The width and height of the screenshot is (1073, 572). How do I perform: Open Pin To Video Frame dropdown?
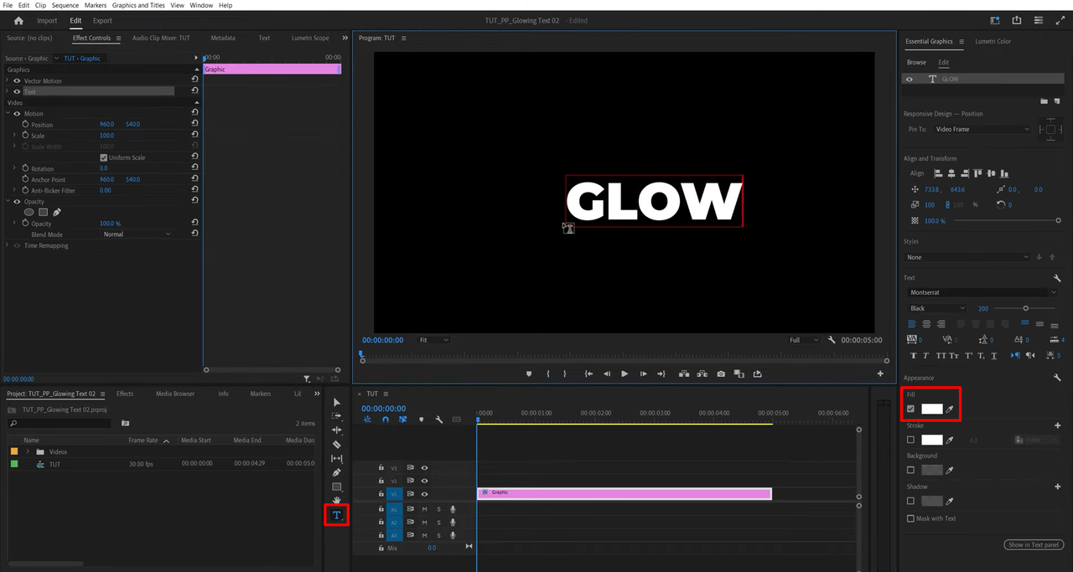click(x=982, y=129)
